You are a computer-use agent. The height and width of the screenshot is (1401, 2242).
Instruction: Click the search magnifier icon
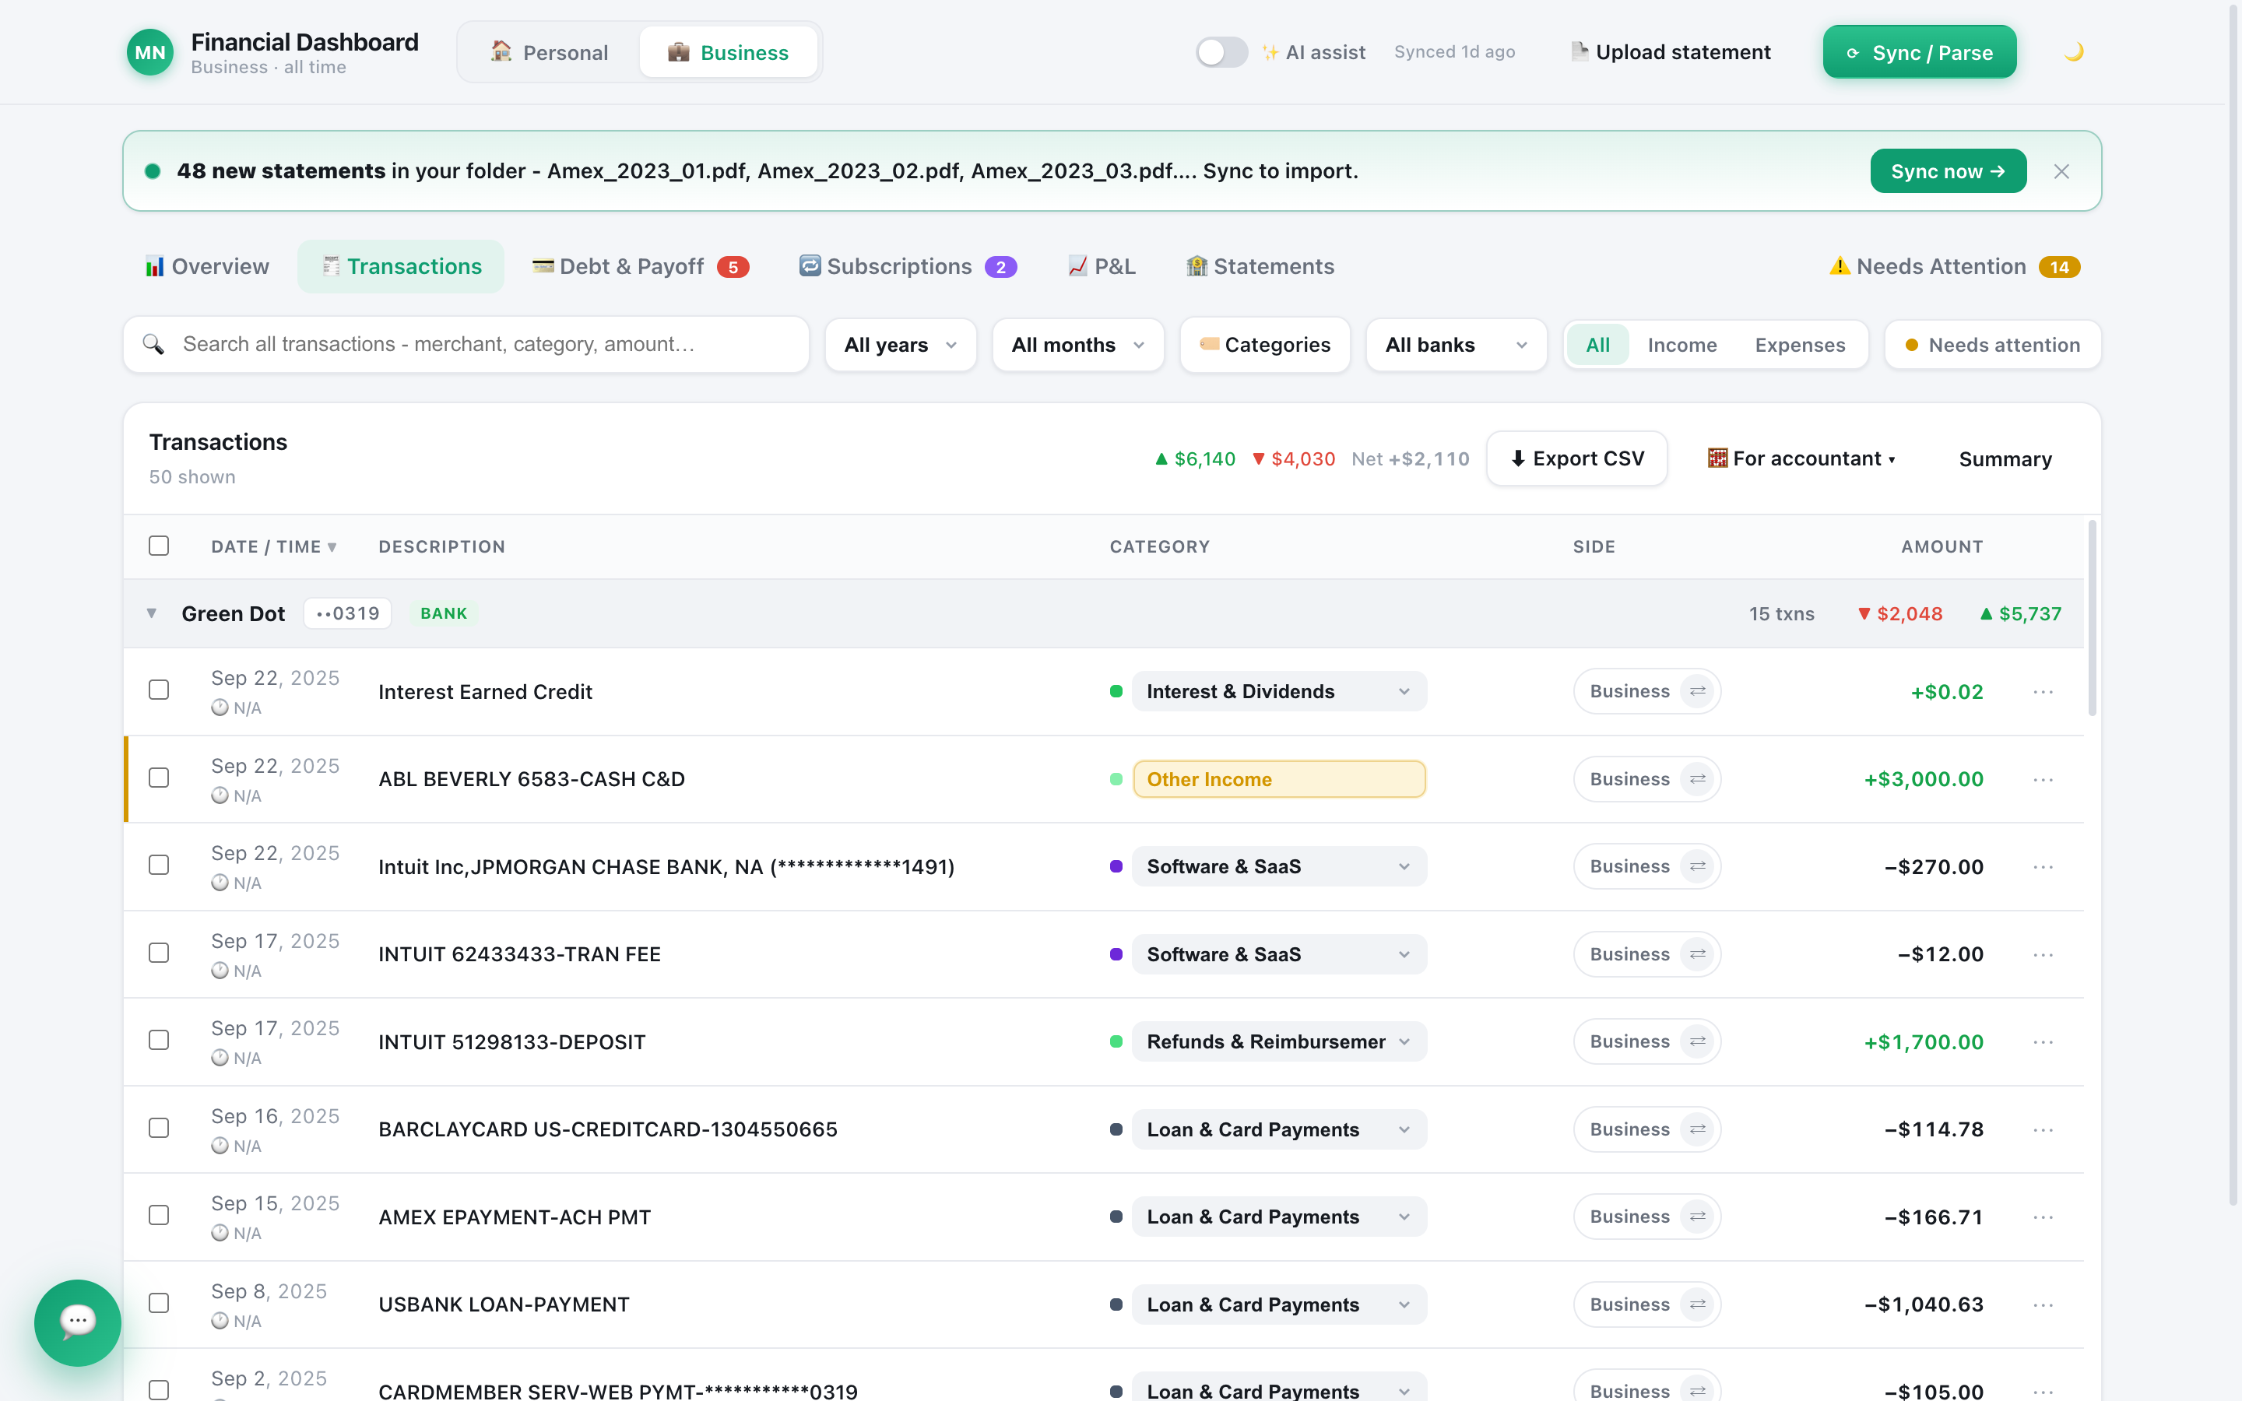pyautogui.click(x=154, y=345)
